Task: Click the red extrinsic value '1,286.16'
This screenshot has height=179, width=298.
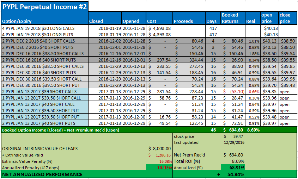Action: point(163,155)
